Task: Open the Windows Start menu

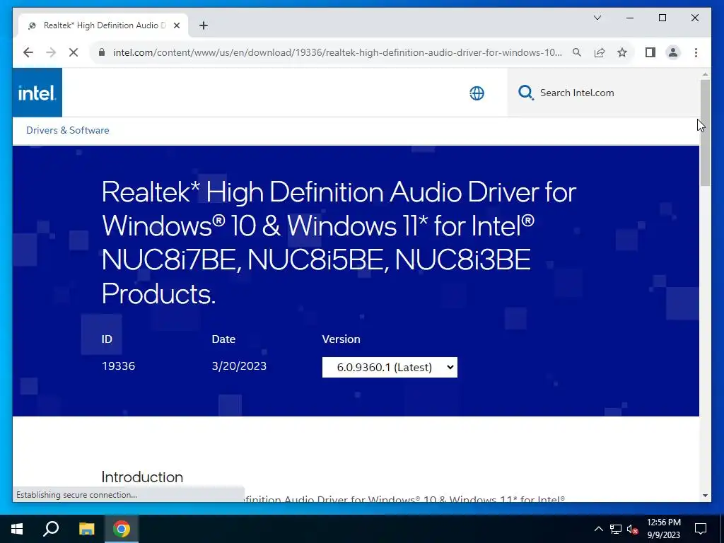Action: [17, 529]
